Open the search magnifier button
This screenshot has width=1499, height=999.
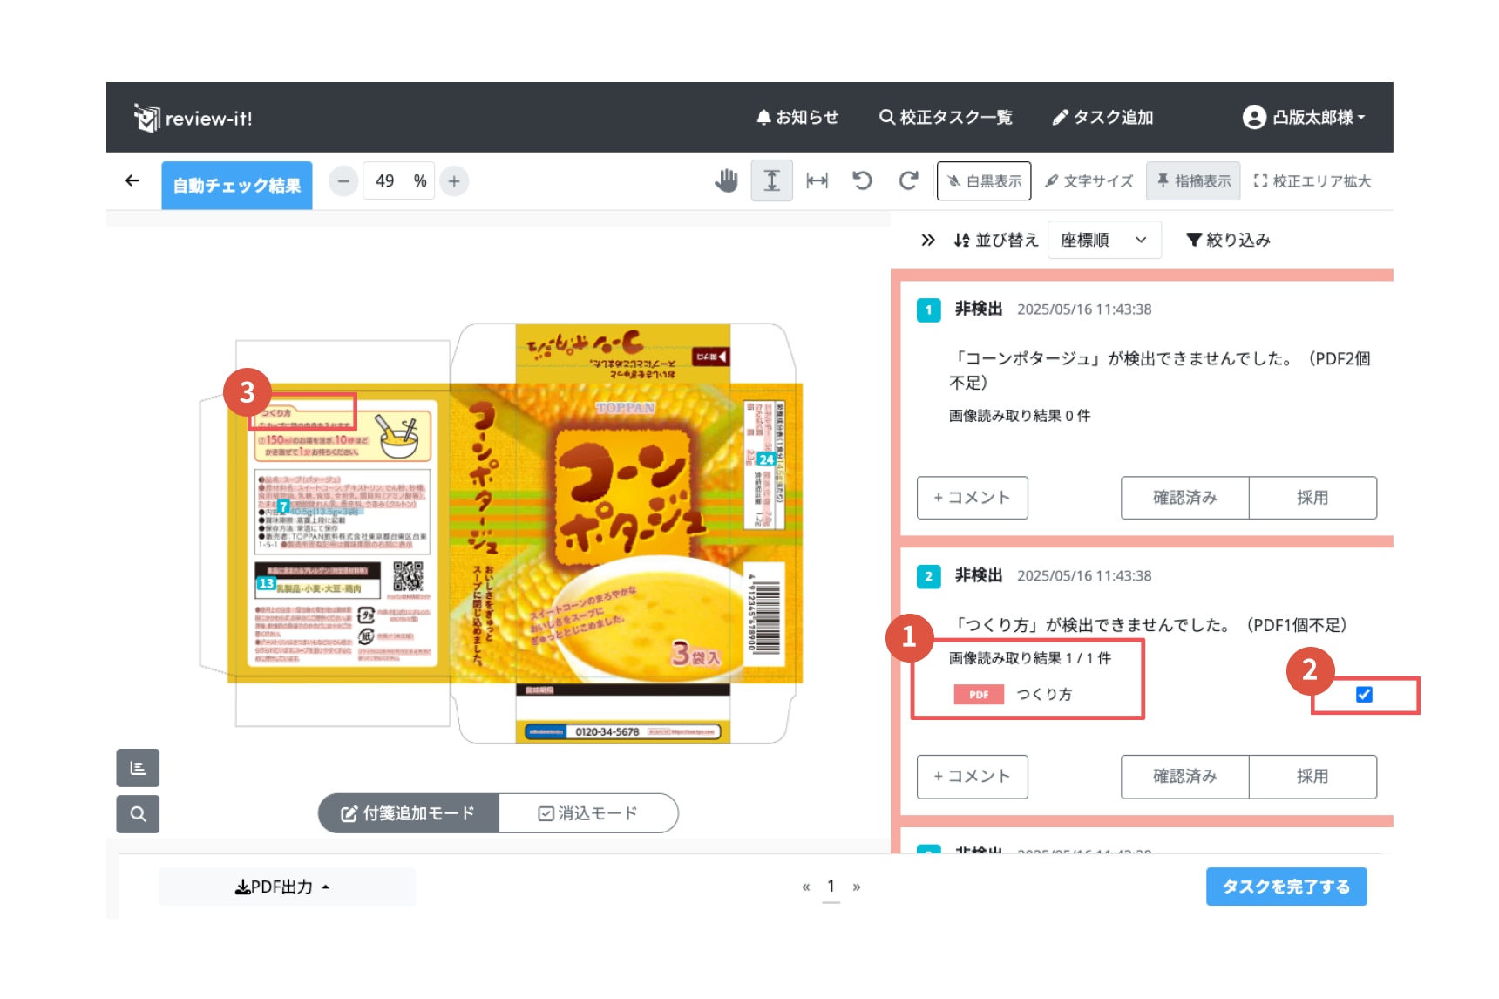tap(138, 814)
